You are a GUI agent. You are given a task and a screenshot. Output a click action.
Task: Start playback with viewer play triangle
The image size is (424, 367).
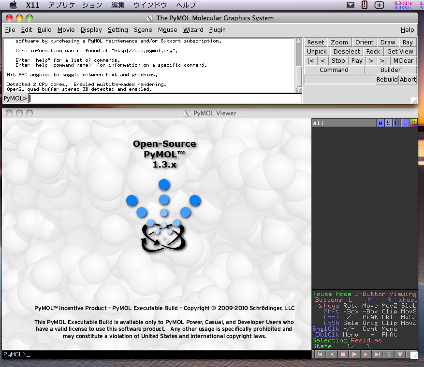(354, 354)
